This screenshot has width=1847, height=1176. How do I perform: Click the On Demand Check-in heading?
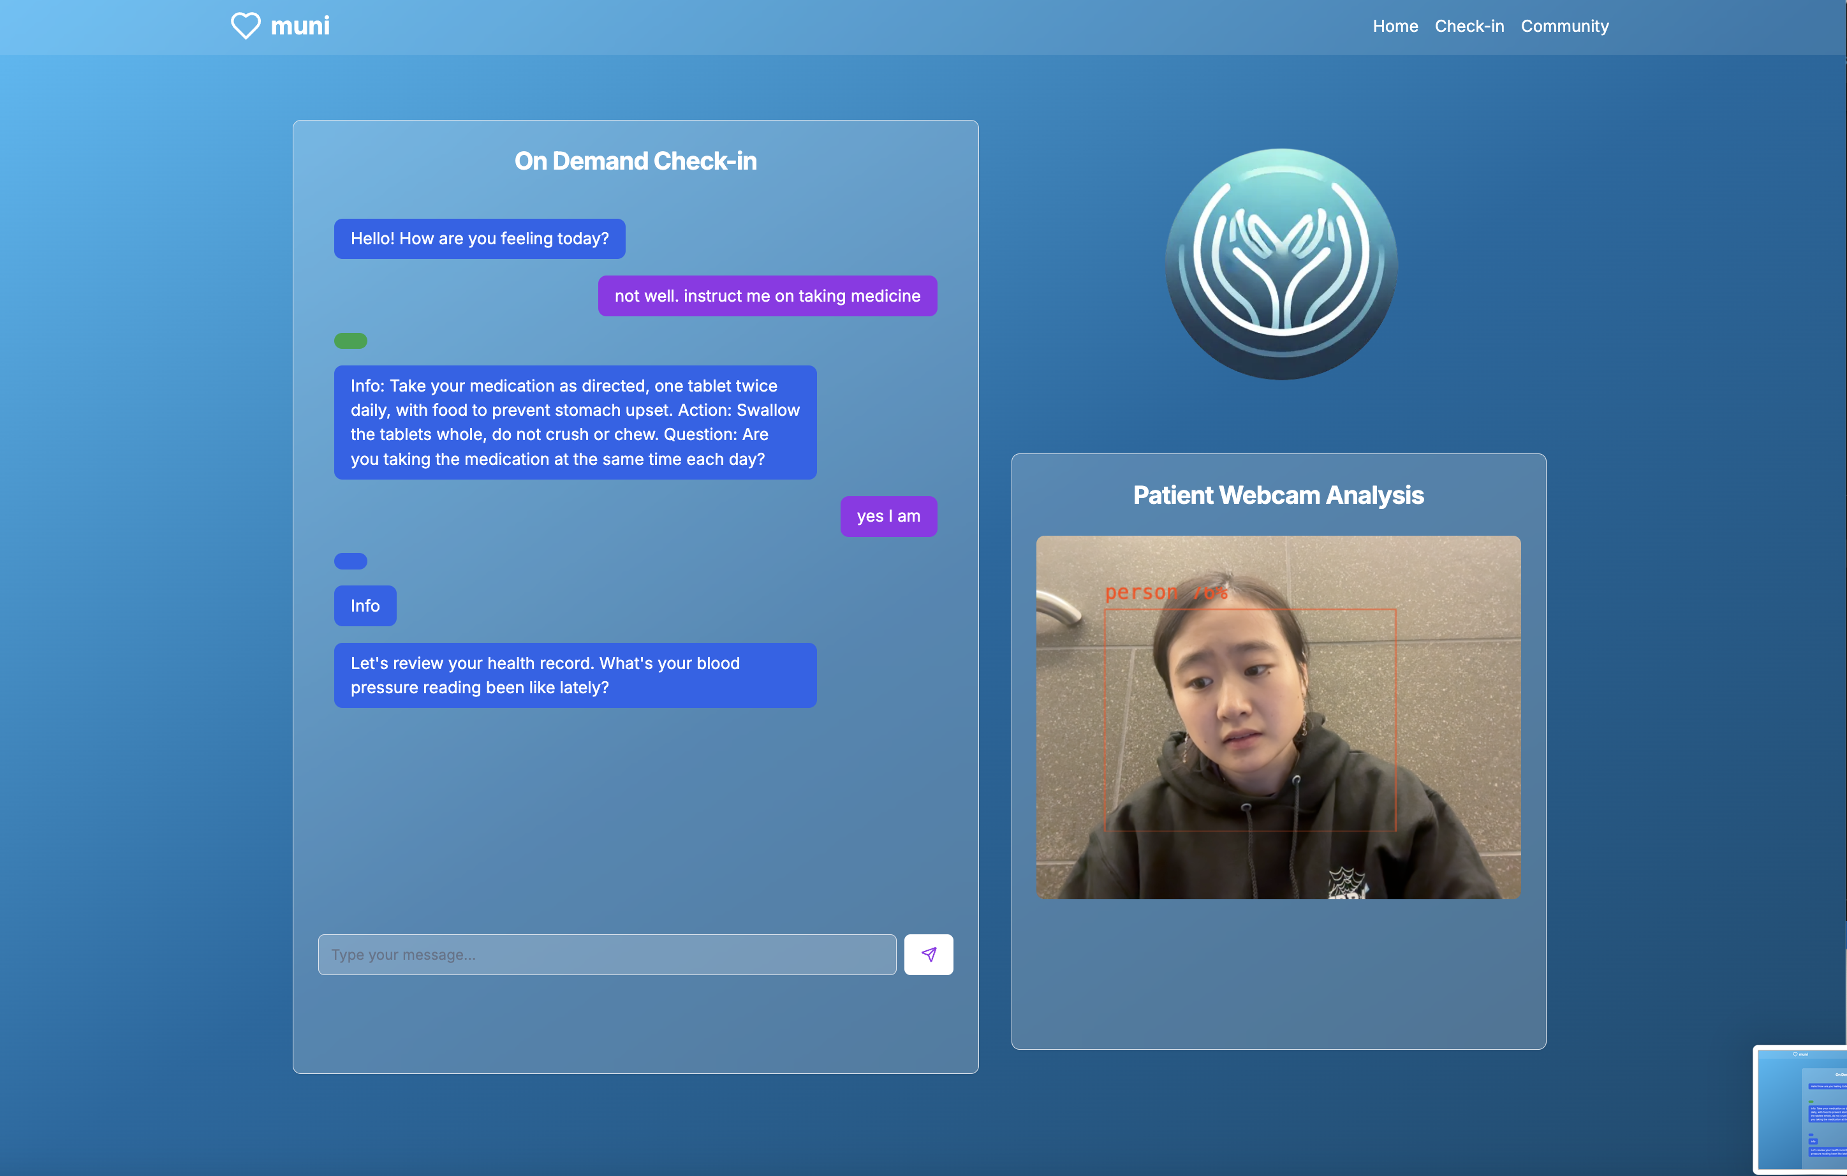635,161
